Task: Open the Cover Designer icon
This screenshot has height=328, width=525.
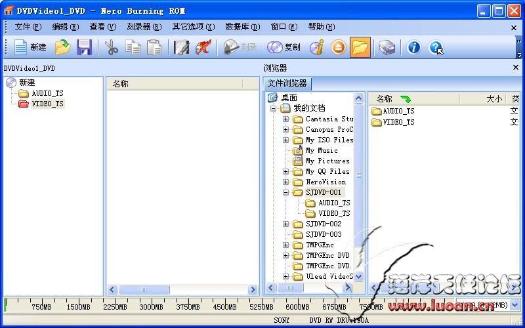Action: pos(181,47)
